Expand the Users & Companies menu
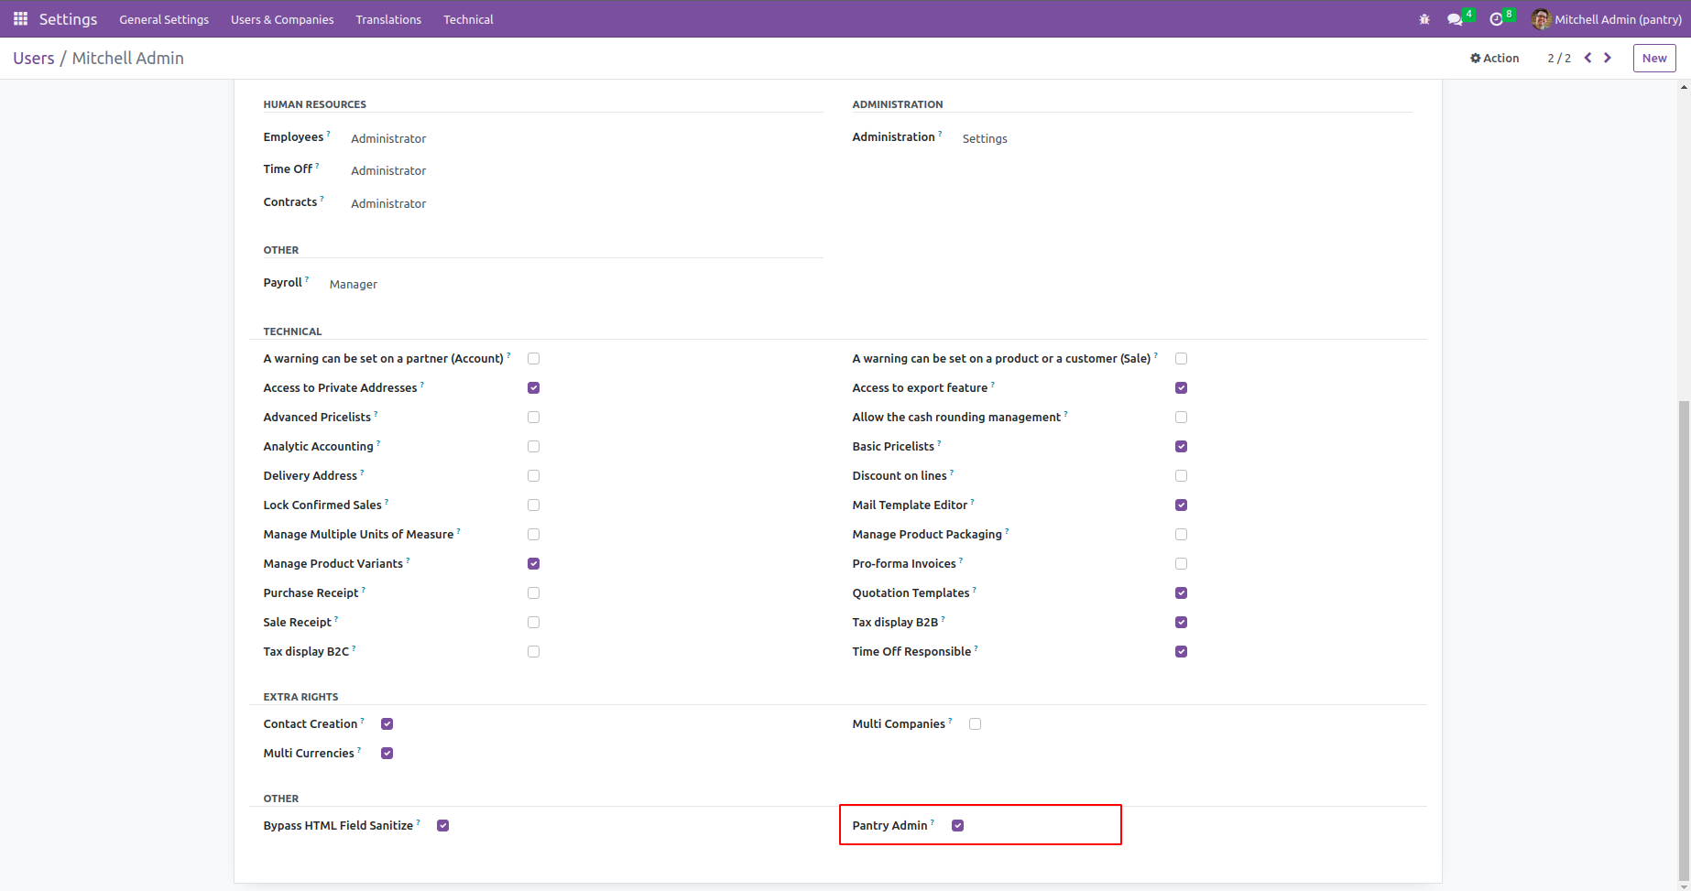Image resolution: width=1691 pixels, height=891 pixels. [x=282, y=19]
